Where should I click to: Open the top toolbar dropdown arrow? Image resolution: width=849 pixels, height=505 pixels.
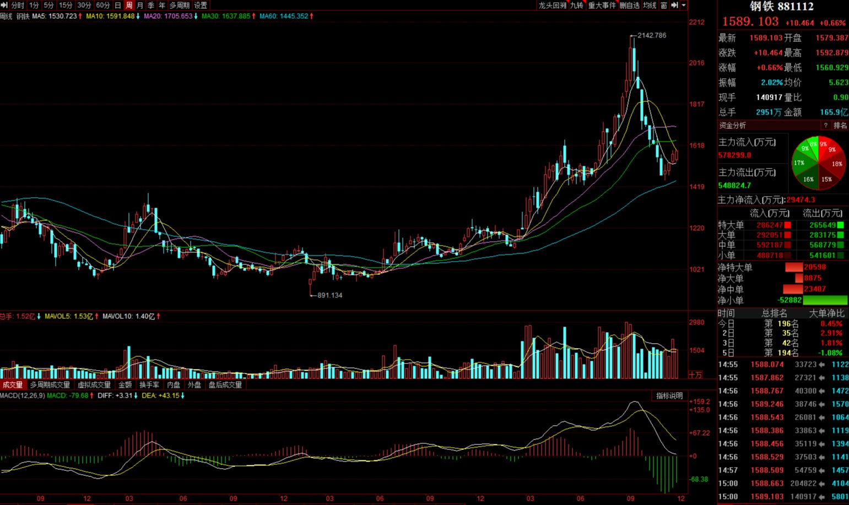tap(684, 5)
